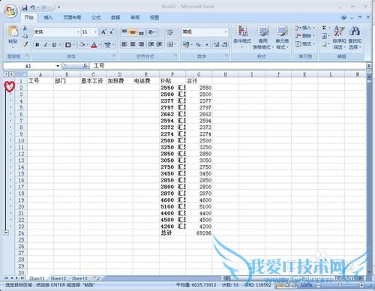Open the Sheet2 worksheet tab
Screen dimensions: 375x291
[58, 278]
